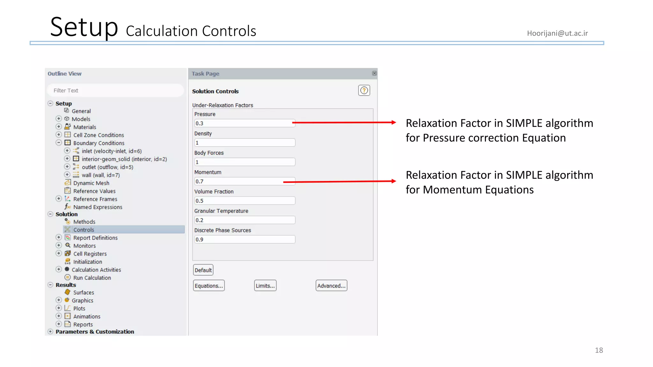Click the Report Definitions icon

click(x=68, y=237)
